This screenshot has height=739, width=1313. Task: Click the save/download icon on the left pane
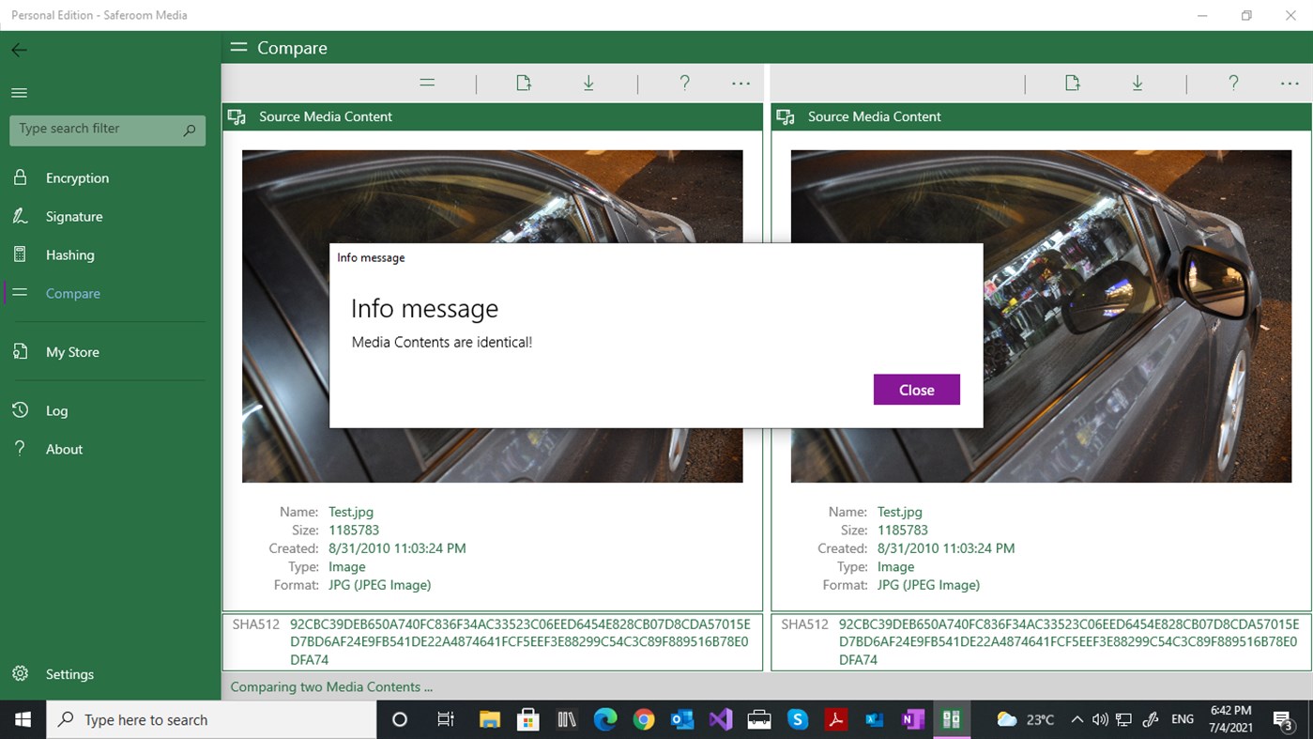click(588, 83)
